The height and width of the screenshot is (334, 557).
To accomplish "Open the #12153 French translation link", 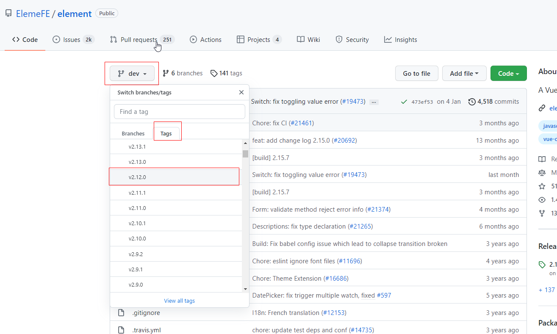I will [334, 312].
